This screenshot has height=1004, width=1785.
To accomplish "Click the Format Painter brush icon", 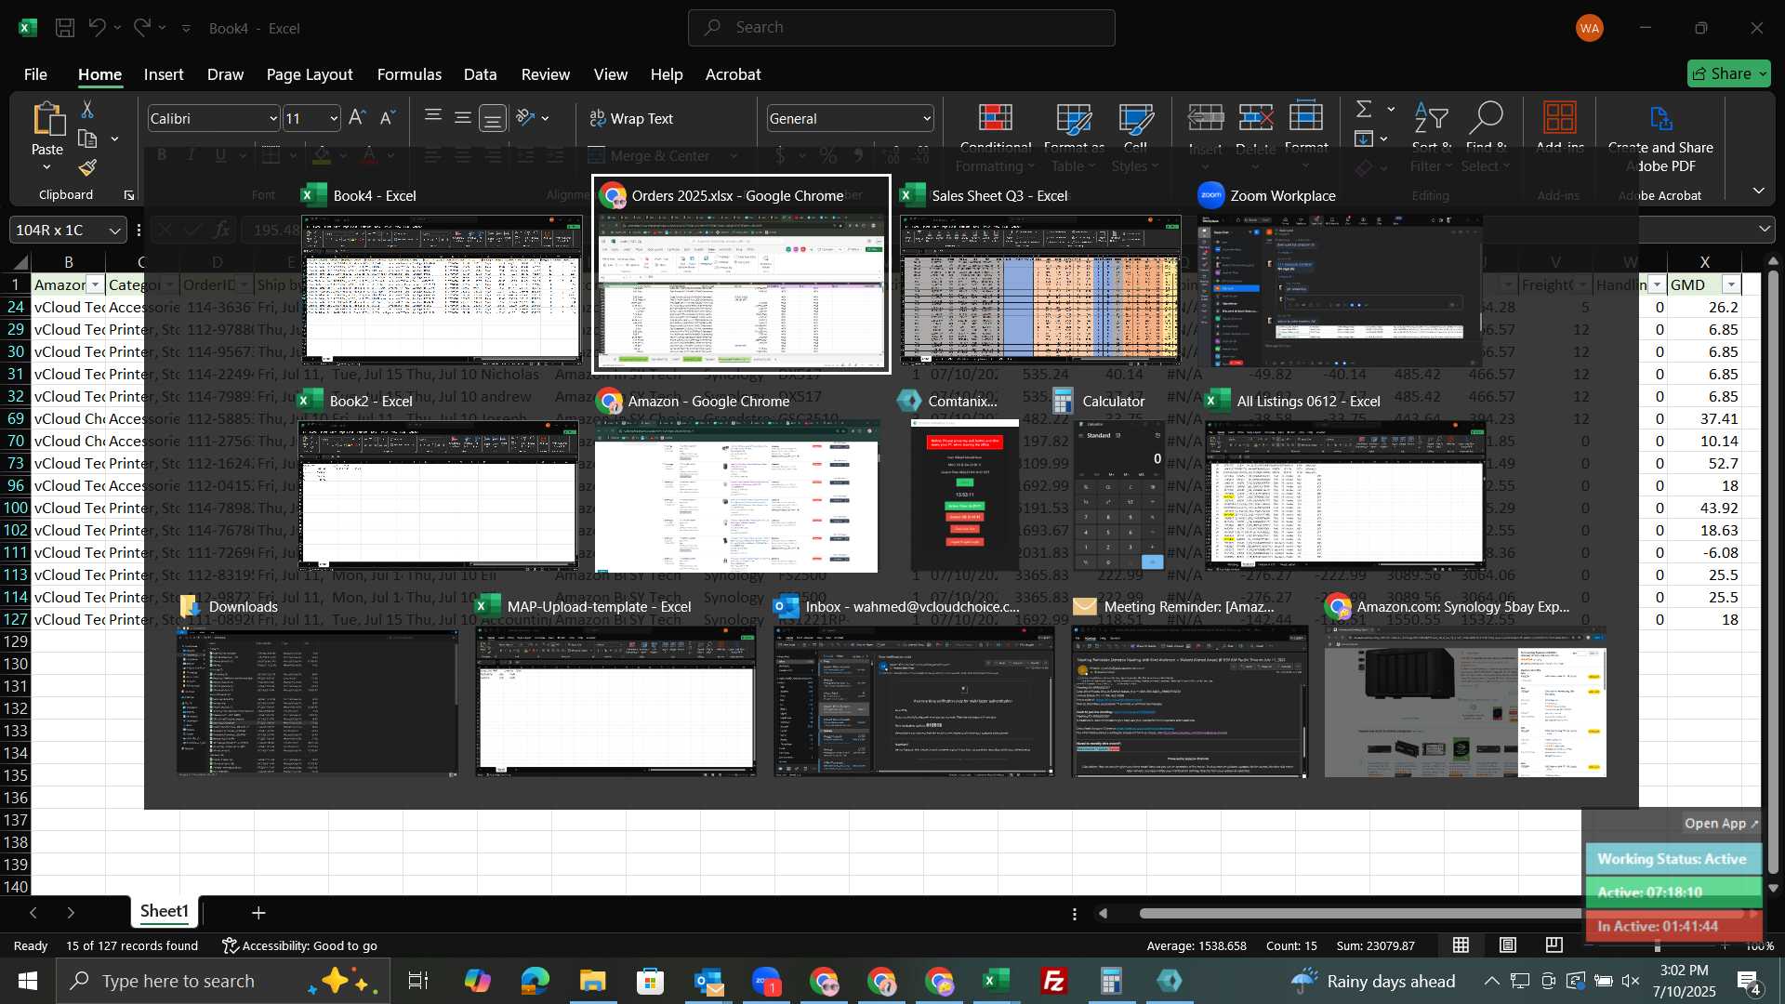I will click(87, 168).
